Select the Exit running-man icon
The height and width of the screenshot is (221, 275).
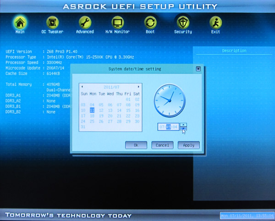(x=215, y=23)
